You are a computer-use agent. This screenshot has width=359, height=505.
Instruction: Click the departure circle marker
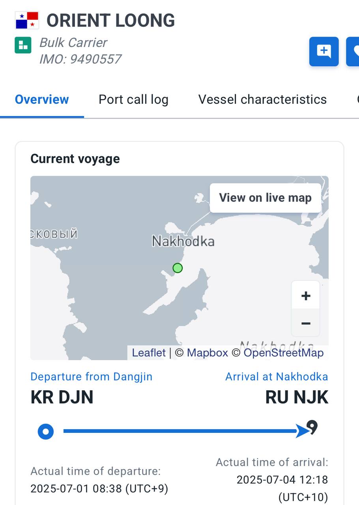point(46,431)
